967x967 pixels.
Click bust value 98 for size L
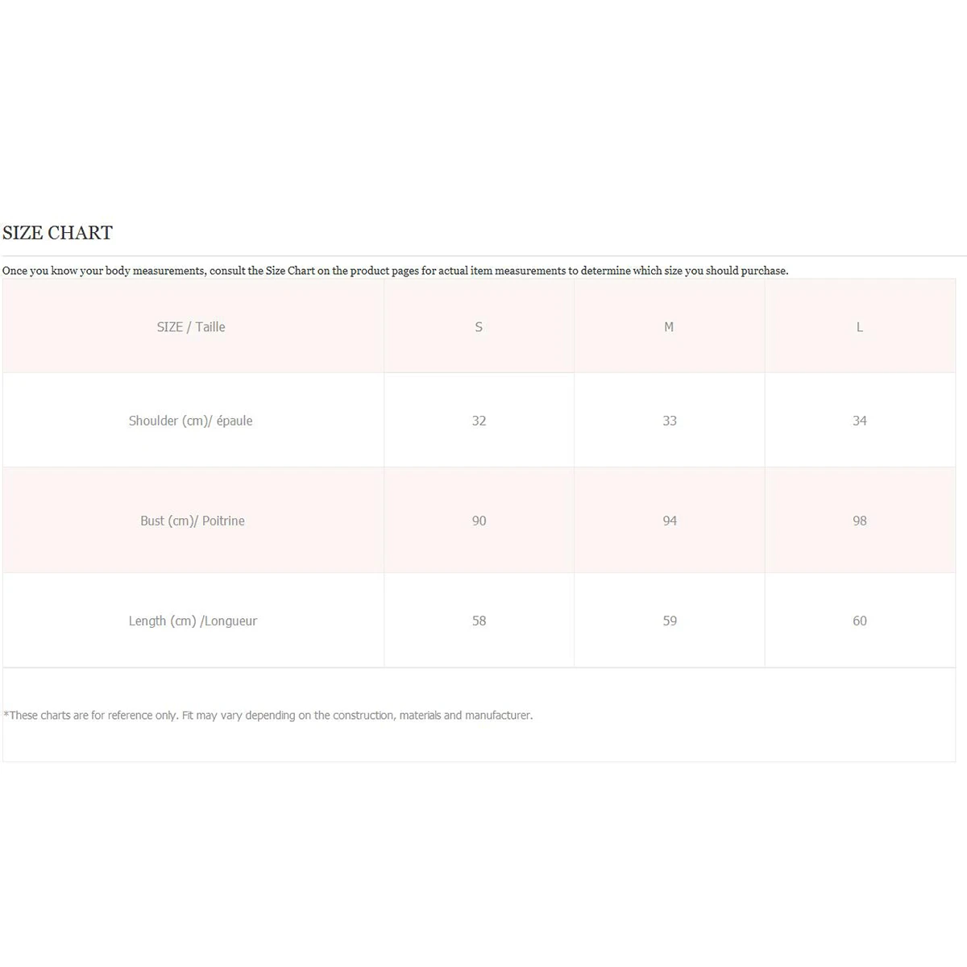point(860,521)
